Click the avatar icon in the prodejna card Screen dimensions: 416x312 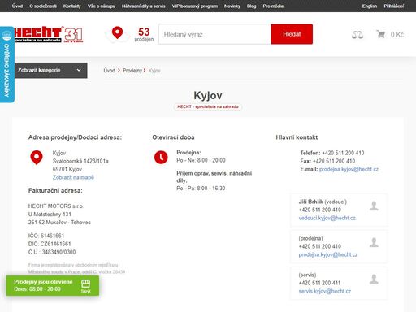pos(374,242)
